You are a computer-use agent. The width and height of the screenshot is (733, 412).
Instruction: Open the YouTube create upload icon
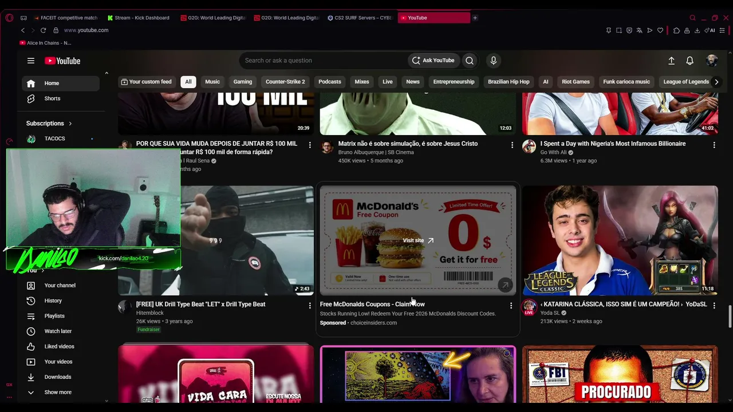tap(672, 61)
